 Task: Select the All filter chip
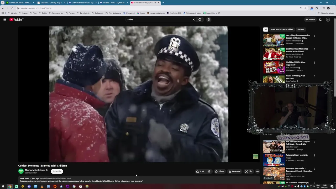(266, 29)
